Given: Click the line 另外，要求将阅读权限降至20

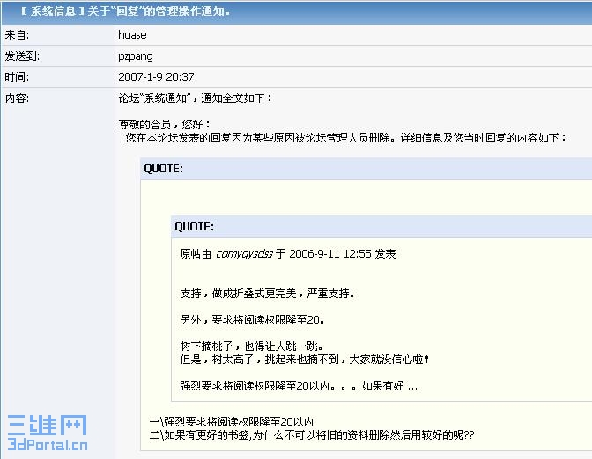Looking at the screenshot, I should 252,319.
